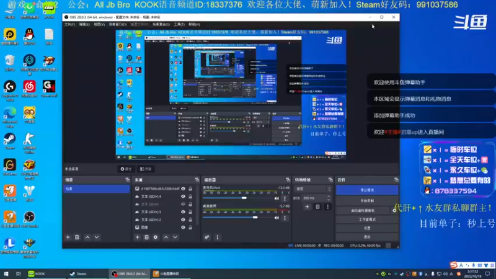The width and height of the screenshot is (496, 279).
Task: Remove selected source with trash icon
Action: pyautogui.click(x=146, y=237)
